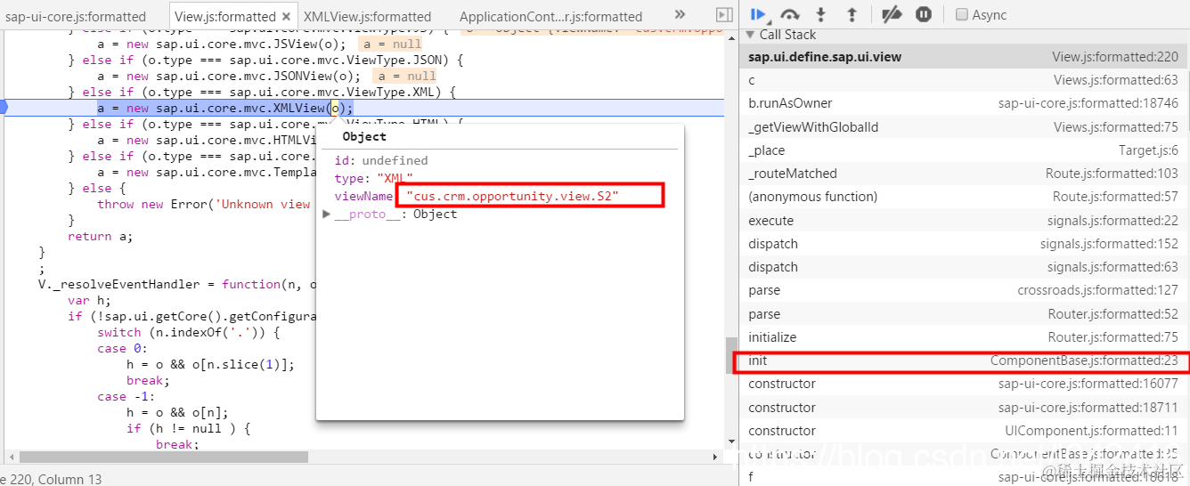
Task: Open sap-ui-core.js:formatted:18746 source link
Action: pos(1088,103)
